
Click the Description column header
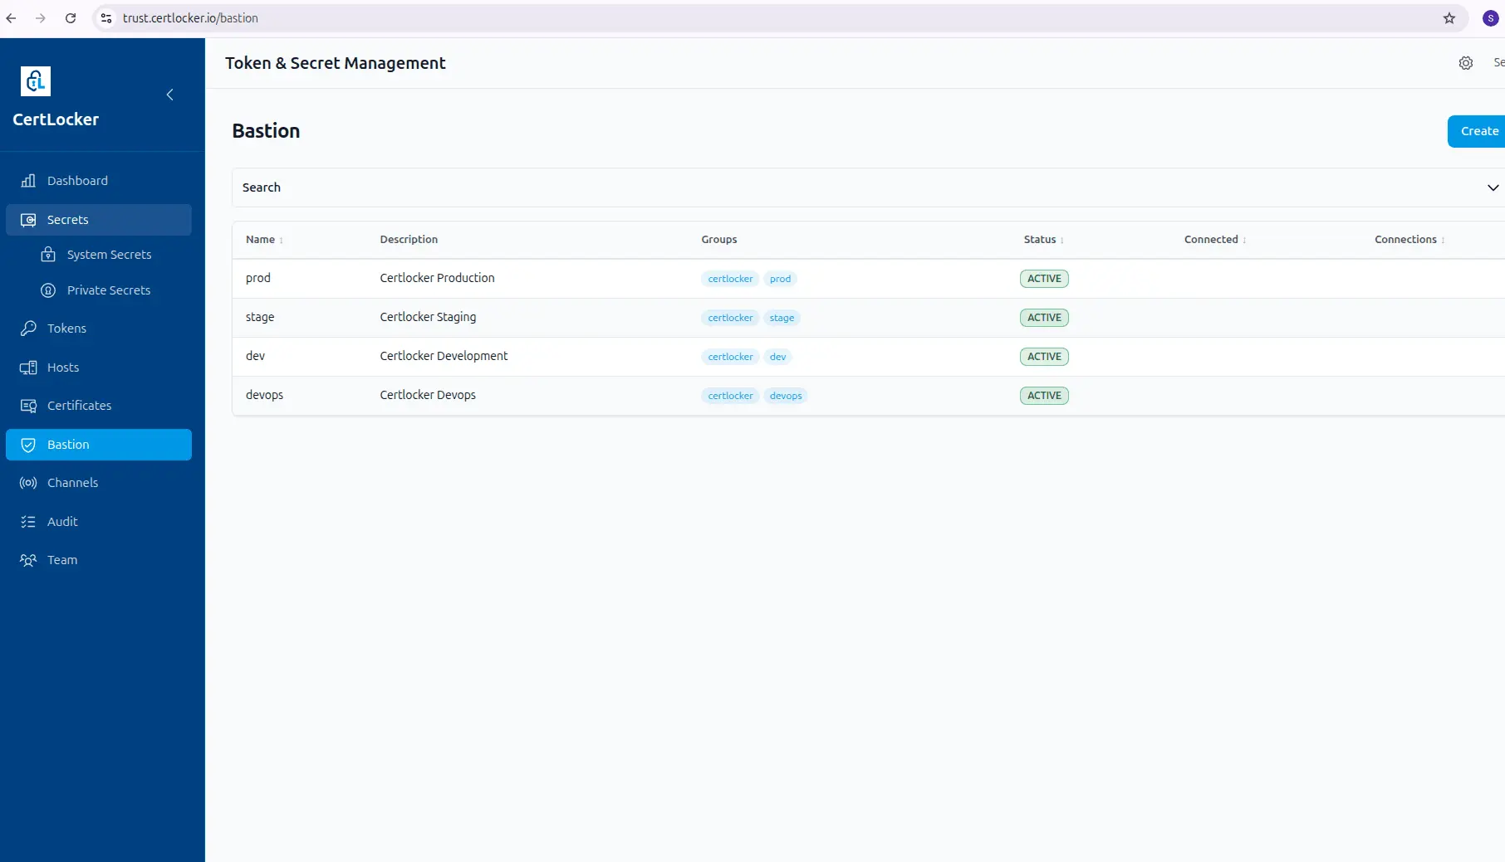coord(409,240)
